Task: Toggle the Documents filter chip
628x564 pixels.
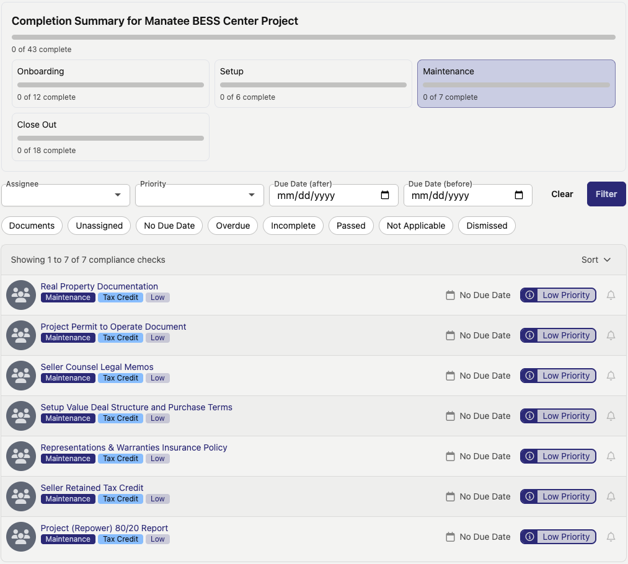Action: (32, 226)
